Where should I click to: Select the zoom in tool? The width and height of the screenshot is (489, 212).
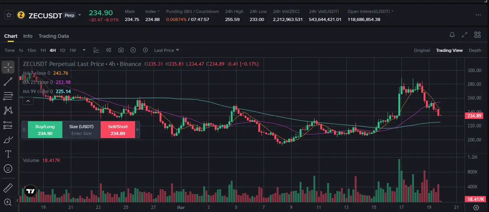pyautogui.click(x=8, y=202)
